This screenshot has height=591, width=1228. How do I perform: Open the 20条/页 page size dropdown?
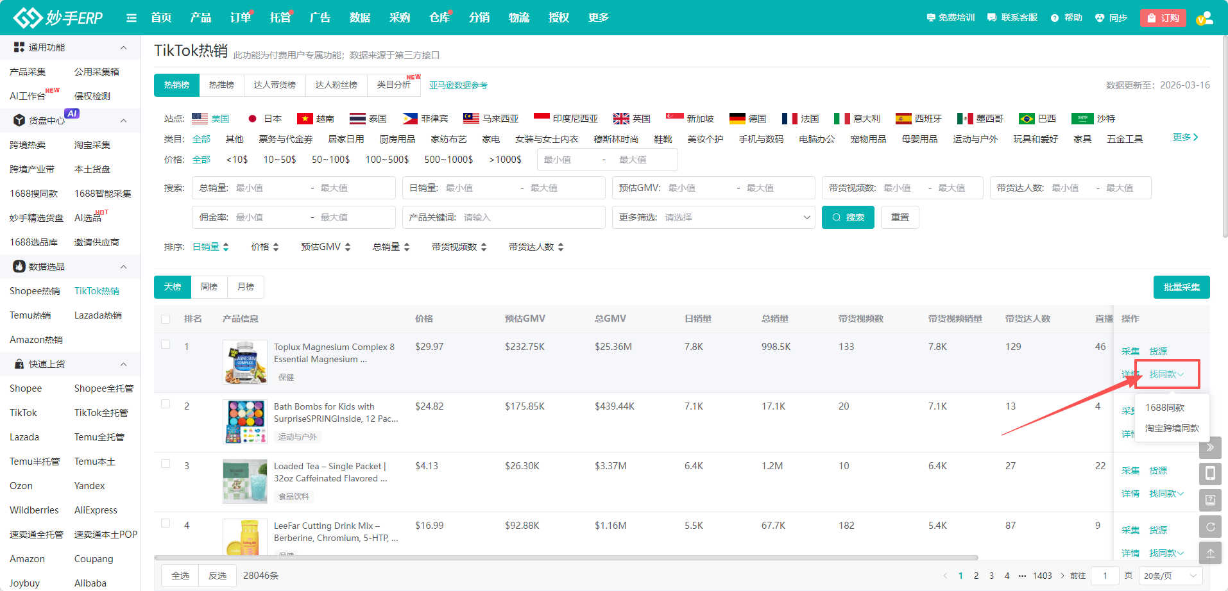point(1171,576)
